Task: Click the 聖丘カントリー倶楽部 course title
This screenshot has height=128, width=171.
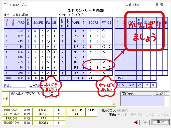Action: point(86,10)
